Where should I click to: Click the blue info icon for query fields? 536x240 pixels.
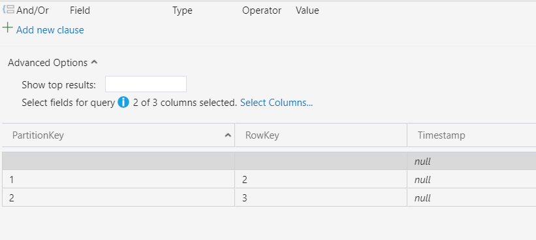tap(123, 103)
